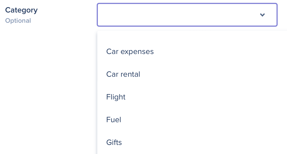
Task: Close the category list via the down chevron
Action: (x=262, y=15)
